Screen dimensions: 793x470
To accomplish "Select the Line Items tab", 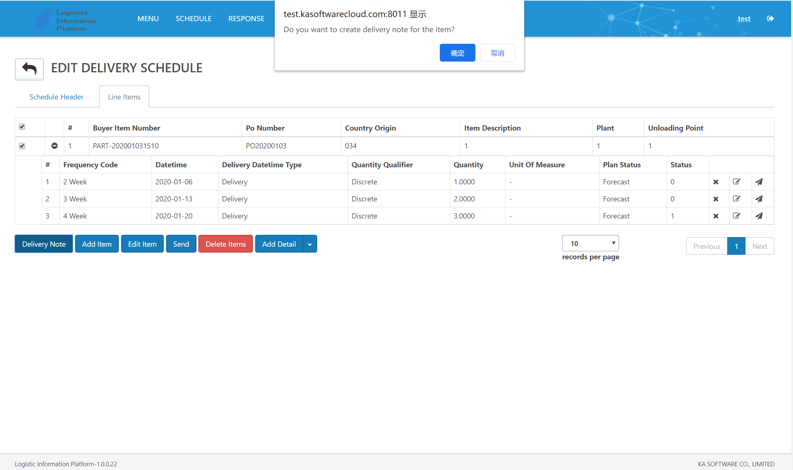I will point(124,97).
